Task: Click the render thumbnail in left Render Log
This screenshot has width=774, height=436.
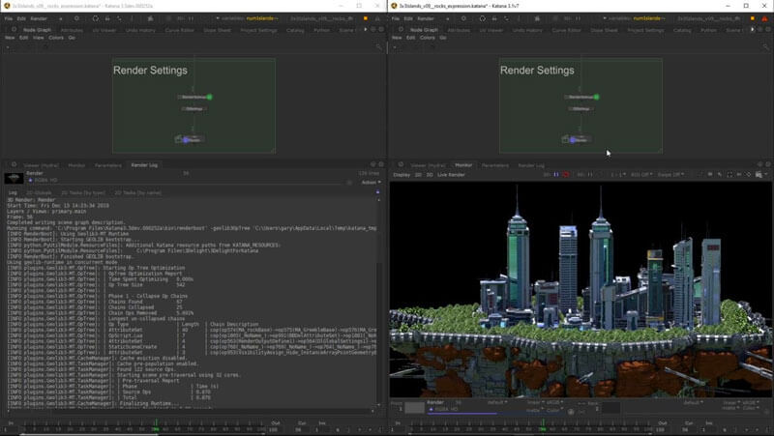Action: (14, 178)
